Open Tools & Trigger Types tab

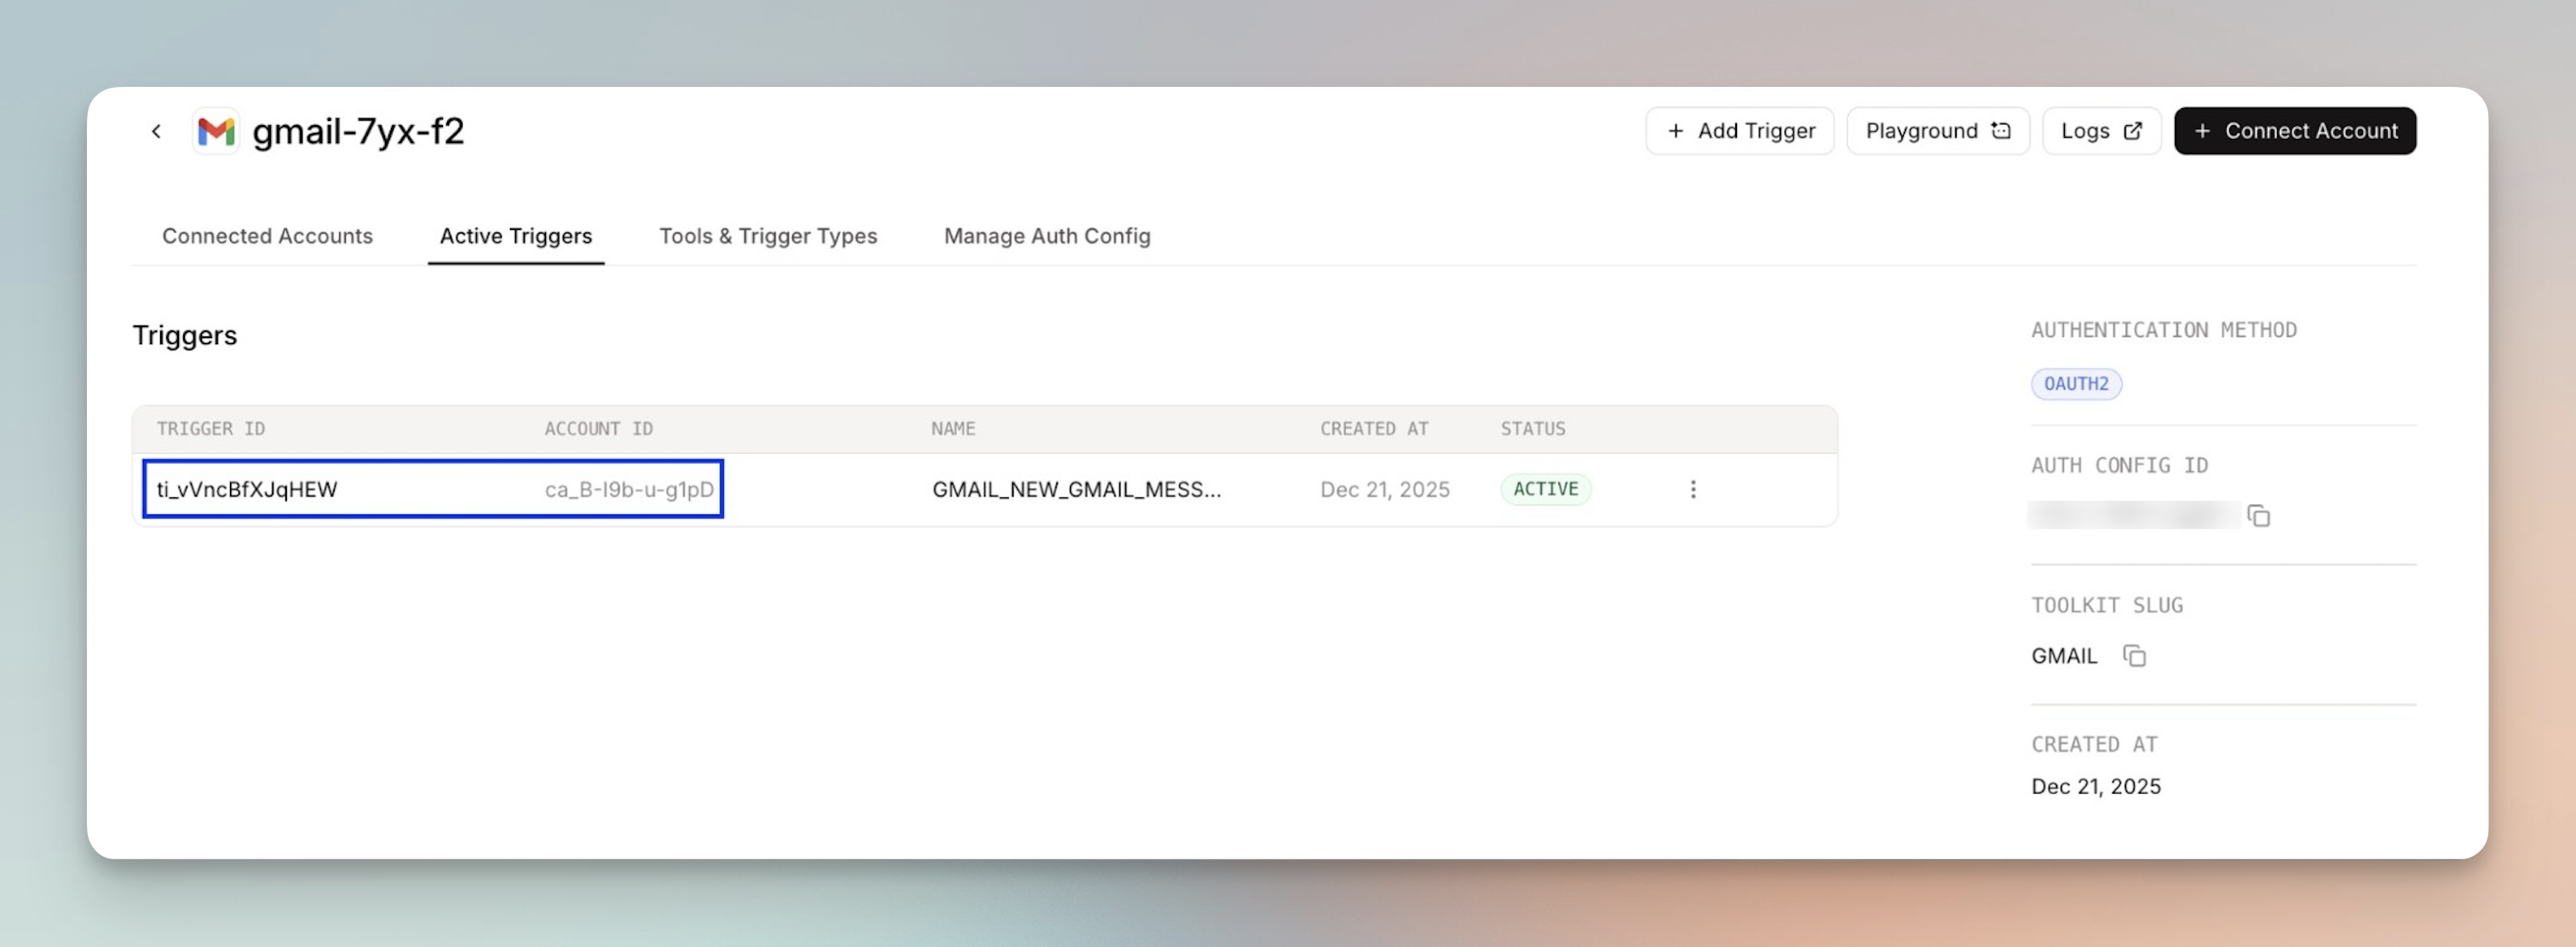[768, 236]
